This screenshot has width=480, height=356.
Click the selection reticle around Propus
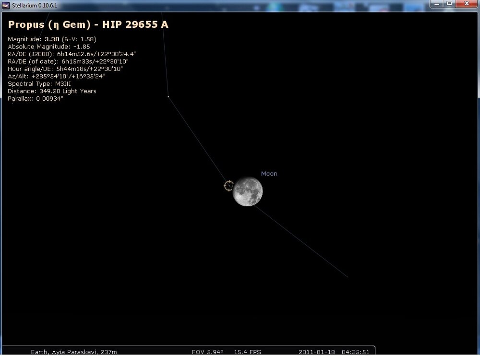(228, 186)
